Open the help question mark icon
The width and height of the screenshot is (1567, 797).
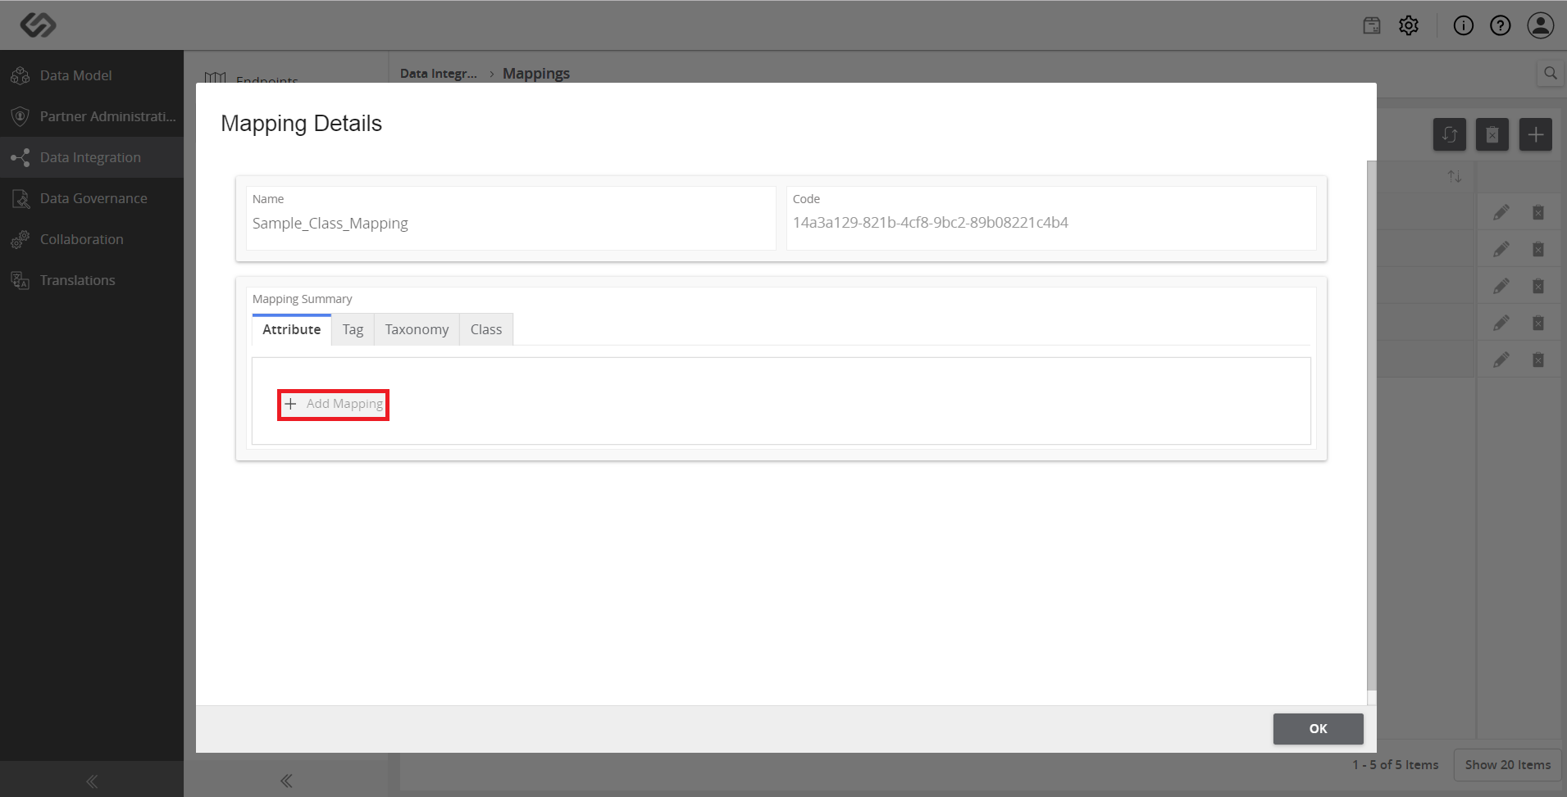tap(1501, 25)
